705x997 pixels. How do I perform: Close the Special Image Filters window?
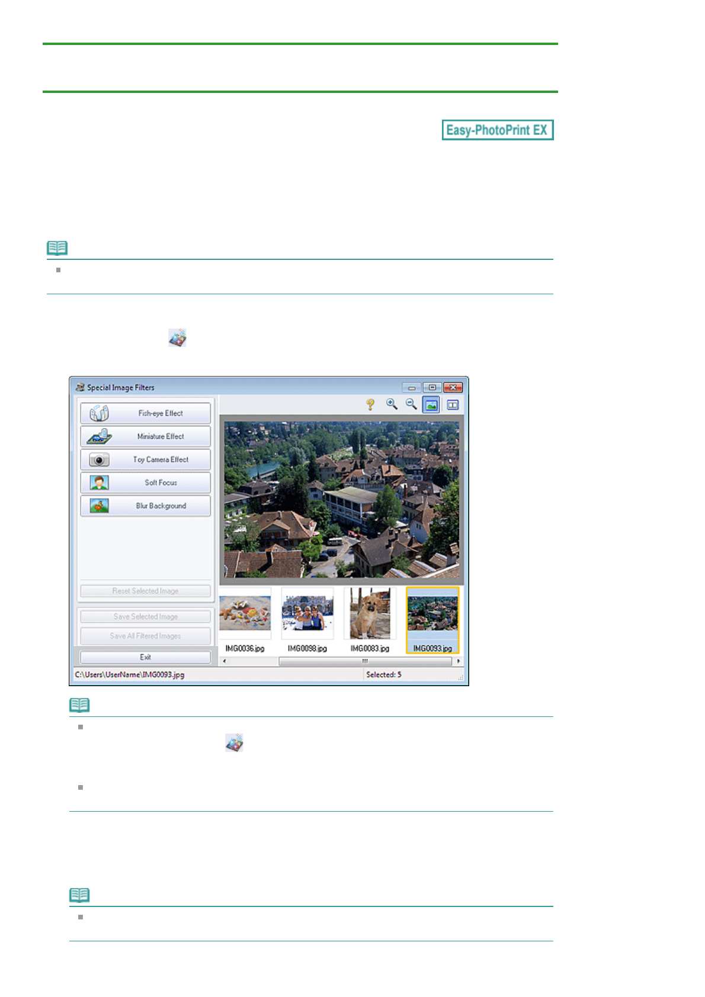pos(453,388)
